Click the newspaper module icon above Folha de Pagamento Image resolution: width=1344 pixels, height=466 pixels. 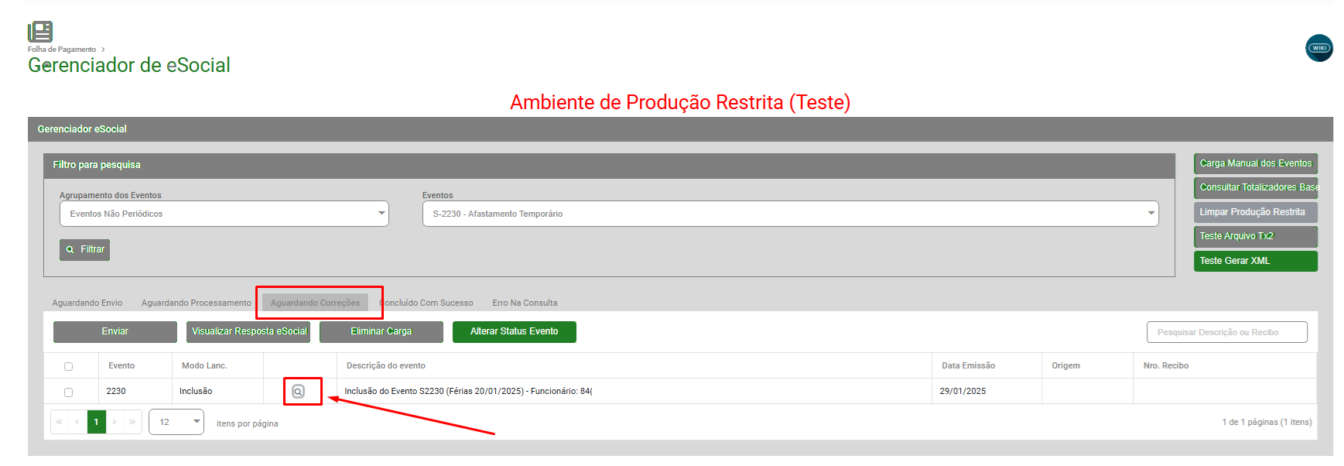40,32
